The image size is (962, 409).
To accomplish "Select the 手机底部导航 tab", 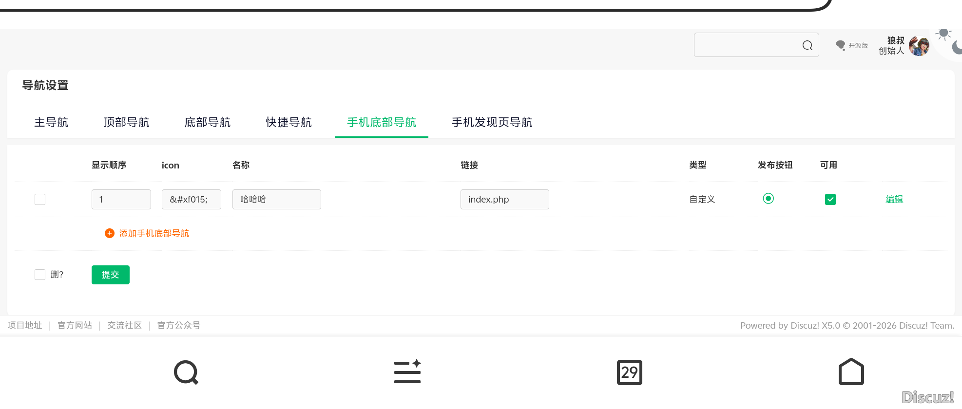I will pyautogui.click(x=382, y=122).
